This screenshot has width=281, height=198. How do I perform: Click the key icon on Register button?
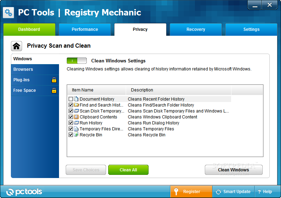point(176,192)
